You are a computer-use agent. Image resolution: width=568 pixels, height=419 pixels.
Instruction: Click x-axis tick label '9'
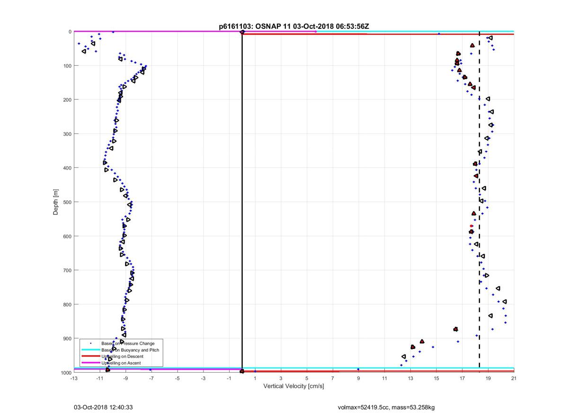coord(359,378)
